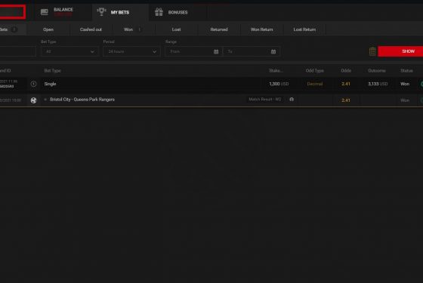Screen dimensions: 423x283
Task: Click the Bonuses gift icon
Action: point(159,12)
